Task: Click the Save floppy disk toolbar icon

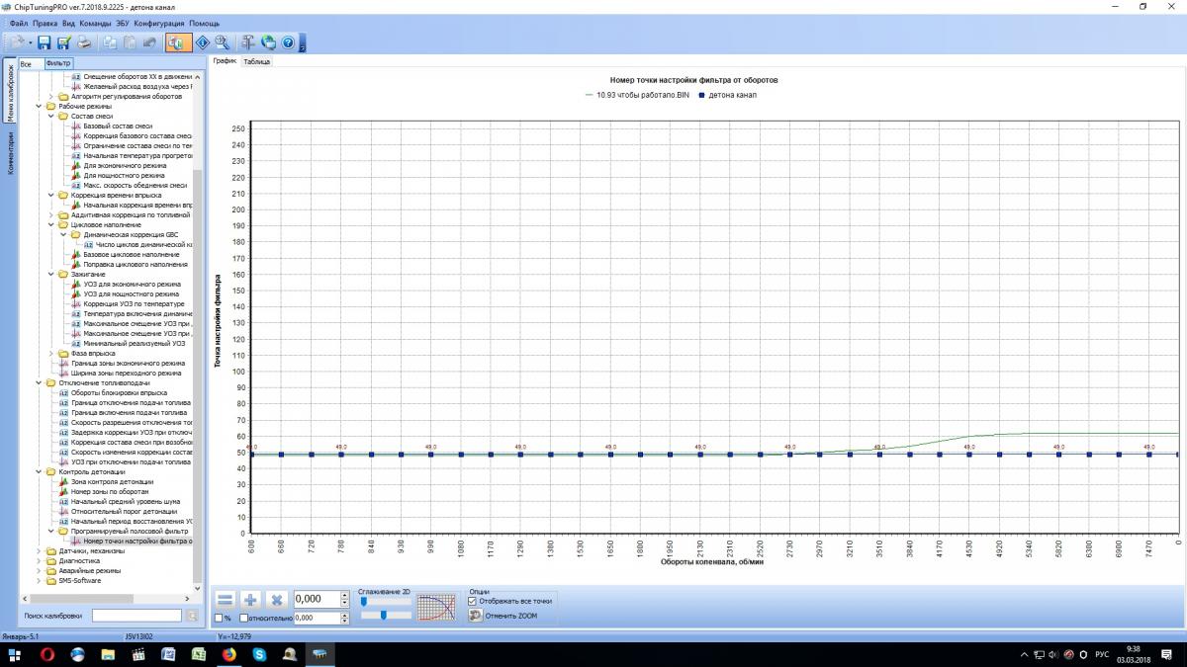Action: pyautogui.click(x=44, y=42)
